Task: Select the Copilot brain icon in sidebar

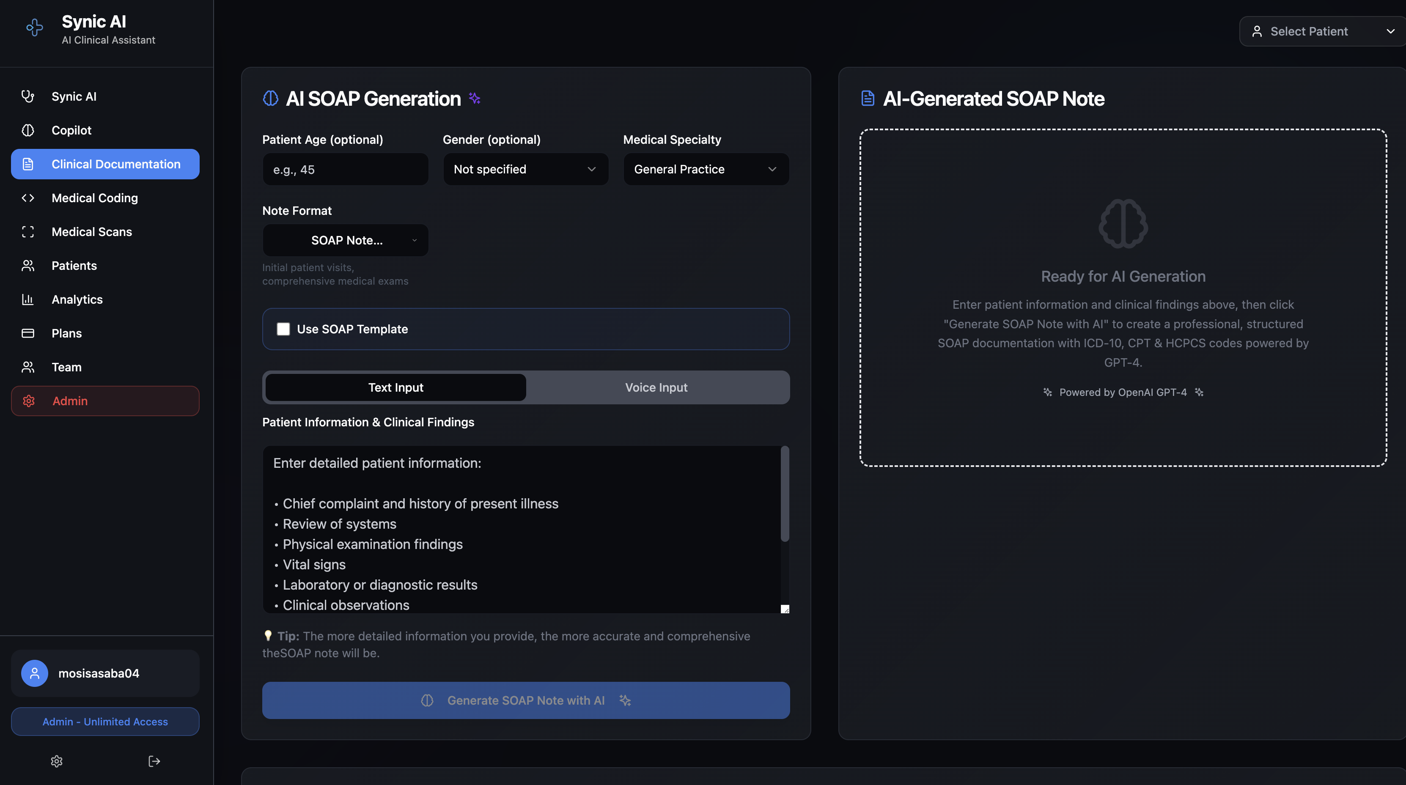Action: [28, 130]
